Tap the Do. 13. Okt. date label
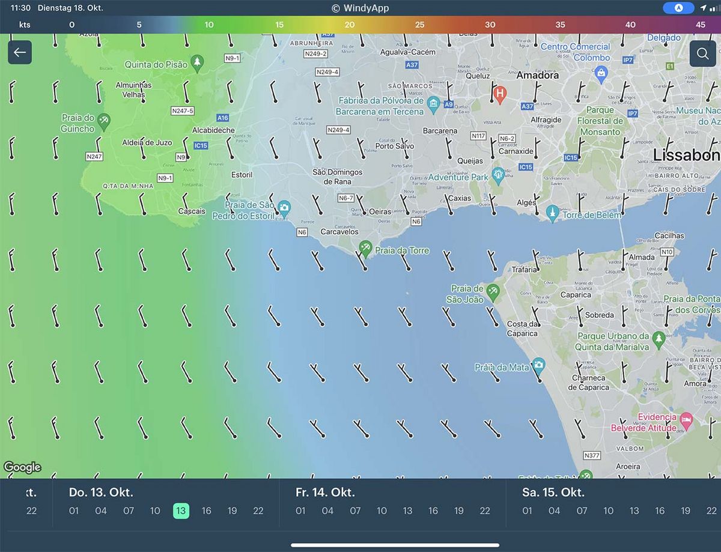 101,493
